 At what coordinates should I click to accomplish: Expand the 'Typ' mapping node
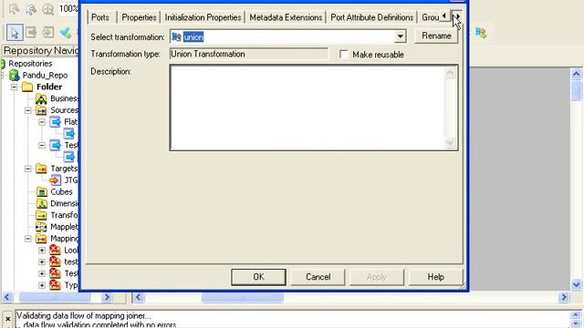[x=42, y=285]
